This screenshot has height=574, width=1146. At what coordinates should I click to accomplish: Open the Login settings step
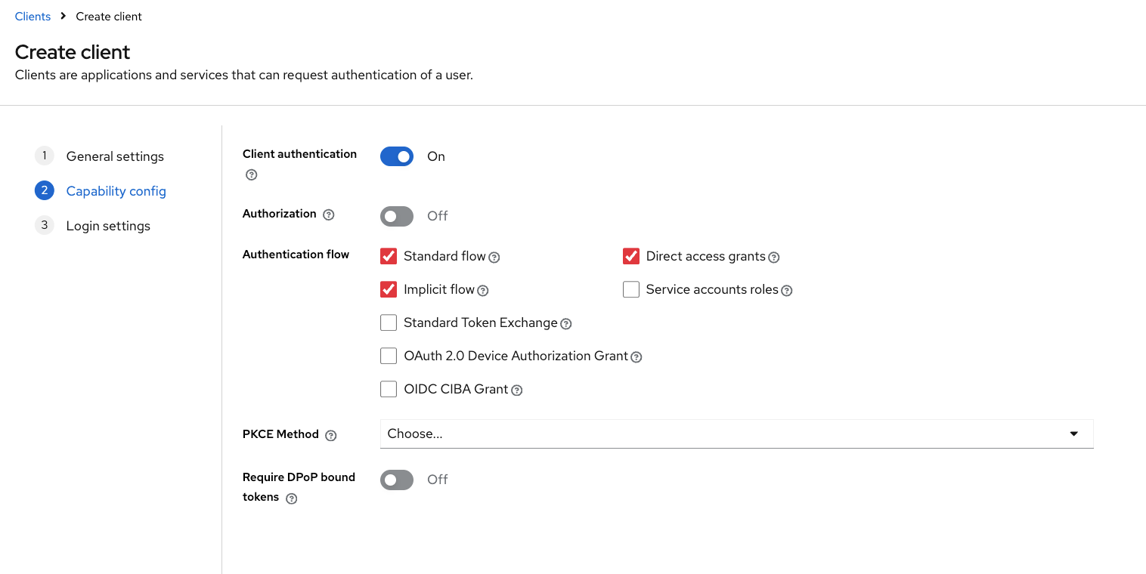108,226
